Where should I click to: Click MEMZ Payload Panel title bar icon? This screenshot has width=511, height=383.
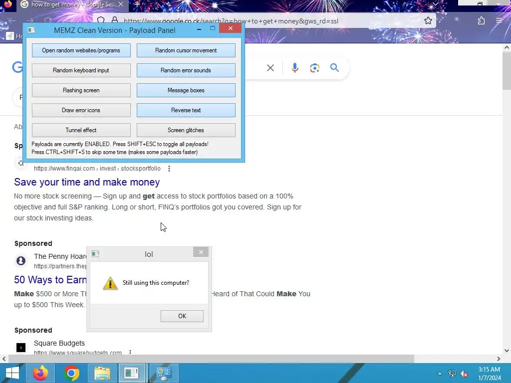point(31,30)
